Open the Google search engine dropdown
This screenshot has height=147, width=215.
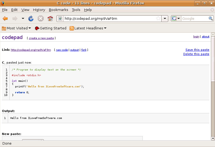click(x=176, y=18)
